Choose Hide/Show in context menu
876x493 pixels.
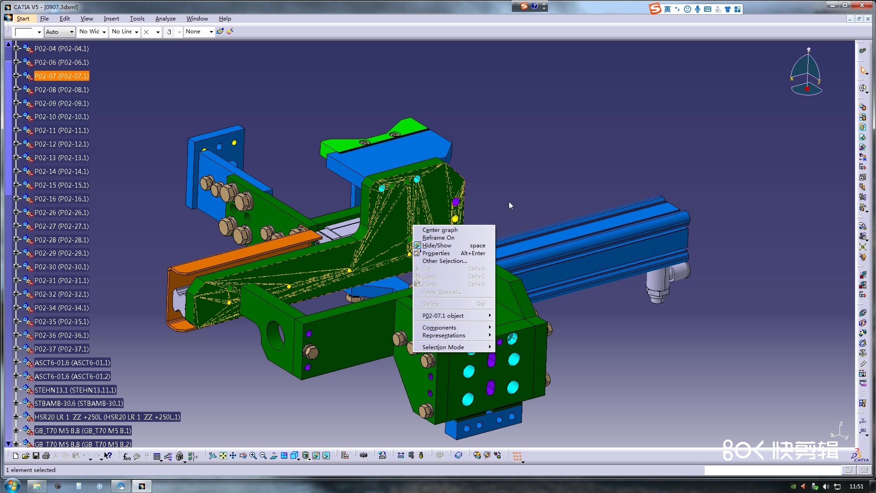point(437,246)
